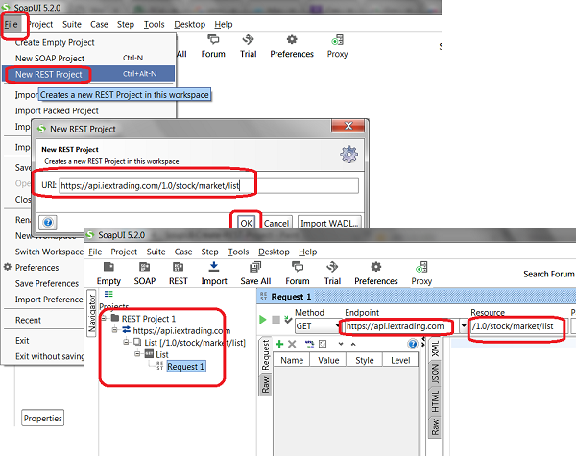Click into the URI text field

pos(207,185)
